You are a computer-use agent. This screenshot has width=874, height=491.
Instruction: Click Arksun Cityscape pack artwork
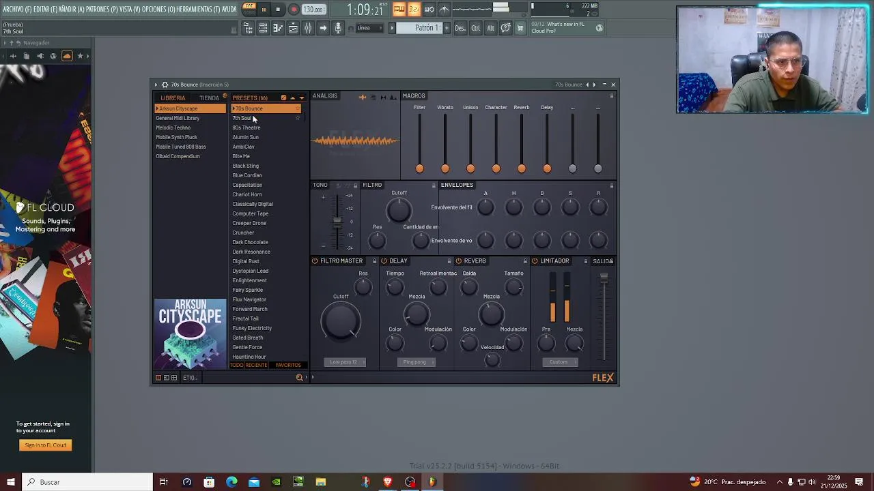[x=190, y=333]
